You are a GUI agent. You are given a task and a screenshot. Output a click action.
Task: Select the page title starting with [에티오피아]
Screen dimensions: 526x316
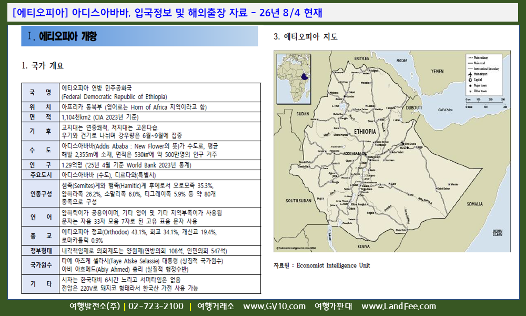167,13
